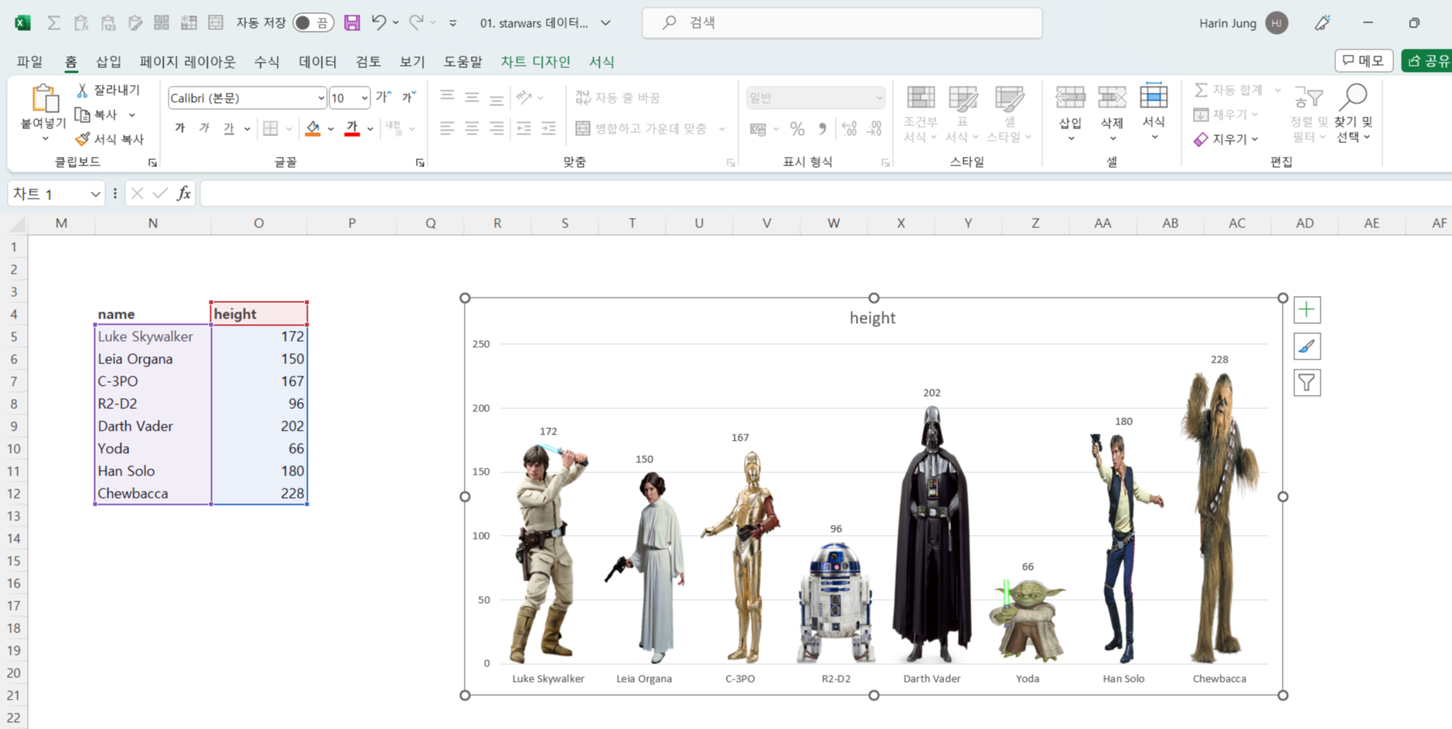Click the top align icon
1452x729 pixels.
click(x=447, y=97)
